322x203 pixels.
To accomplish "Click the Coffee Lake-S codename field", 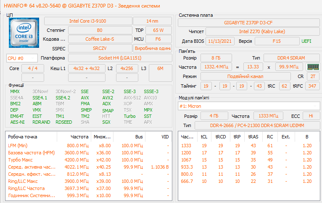I will (100, 39).
